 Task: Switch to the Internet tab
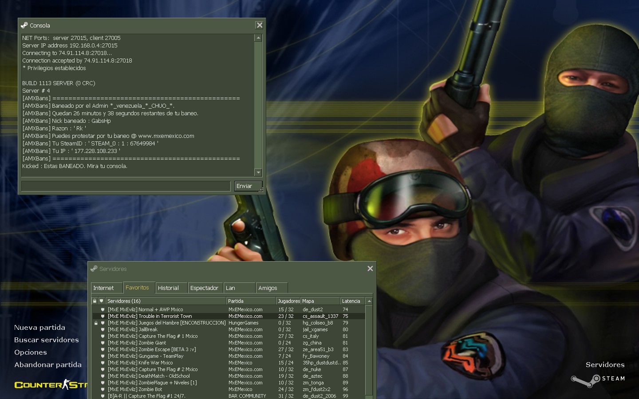click(106, 288)
